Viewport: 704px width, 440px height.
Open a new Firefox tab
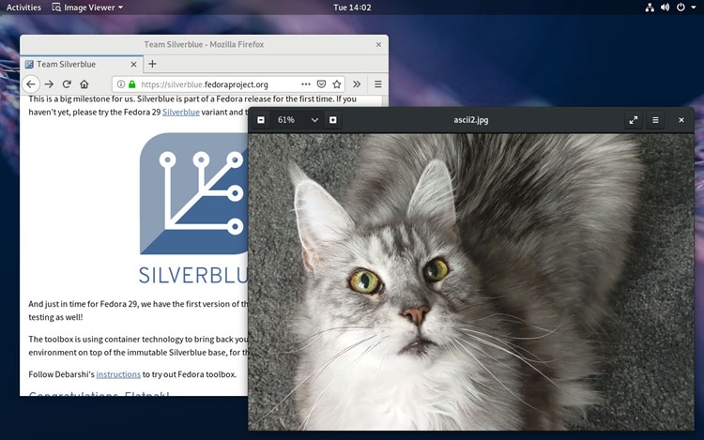(x=152, y=64)
